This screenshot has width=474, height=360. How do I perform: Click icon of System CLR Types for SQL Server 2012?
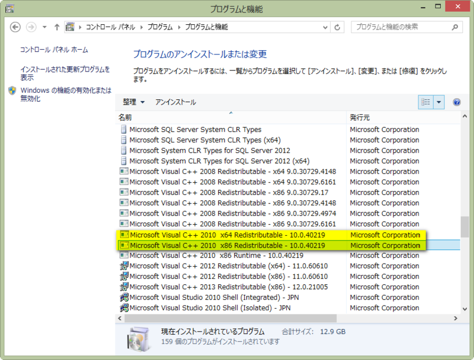tap(124, 151)
